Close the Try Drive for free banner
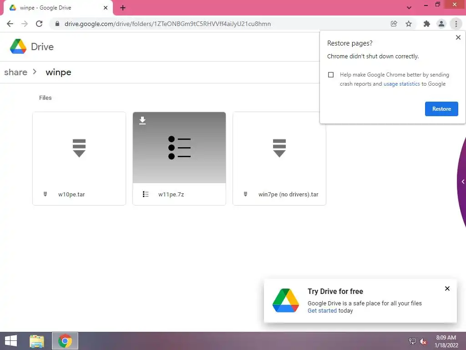Viewport: 466px width, 350px height. (447, 288)
